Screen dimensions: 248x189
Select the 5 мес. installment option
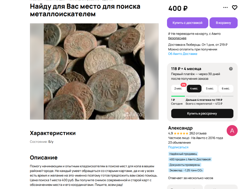click(x=210, y=88)
